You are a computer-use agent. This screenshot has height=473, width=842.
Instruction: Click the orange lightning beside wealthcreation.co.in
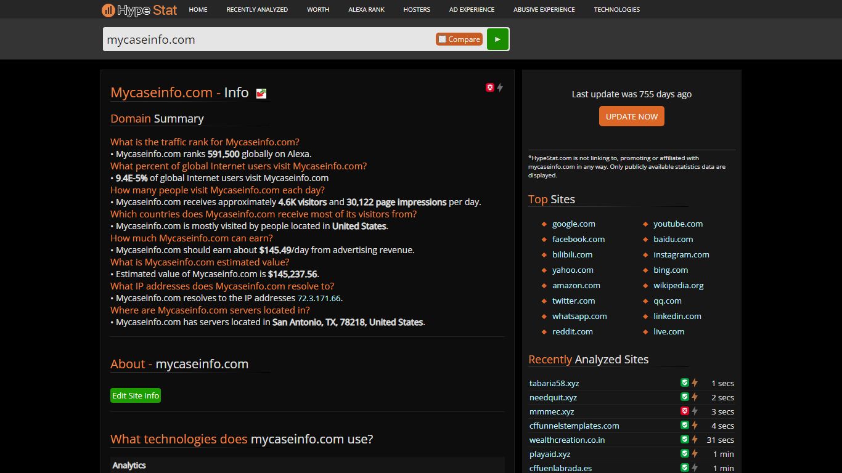(x=695, y=439)
